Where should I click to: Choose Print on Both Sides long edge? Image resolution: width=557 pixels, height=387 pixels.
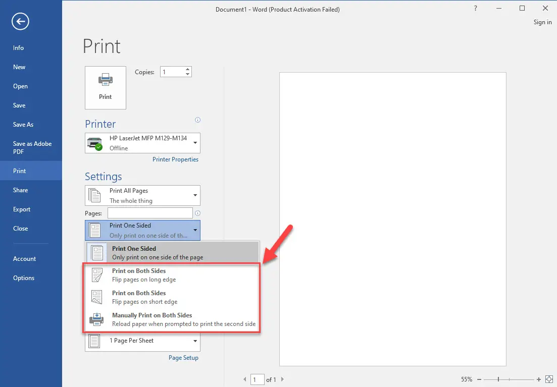pos(173,275)
